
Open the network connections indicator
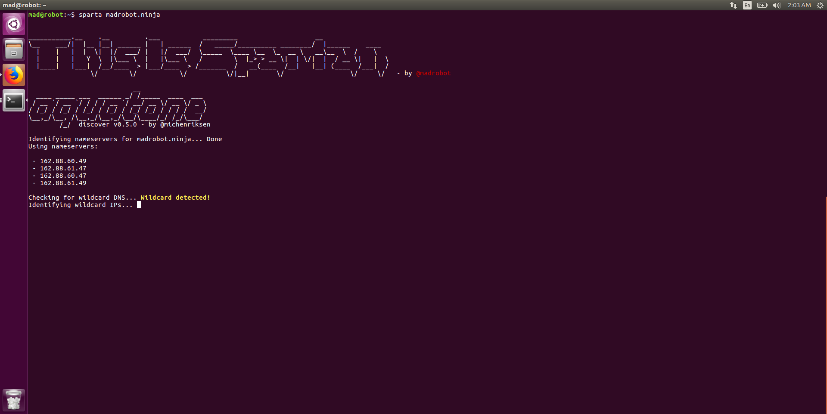[x=733, y=5]
